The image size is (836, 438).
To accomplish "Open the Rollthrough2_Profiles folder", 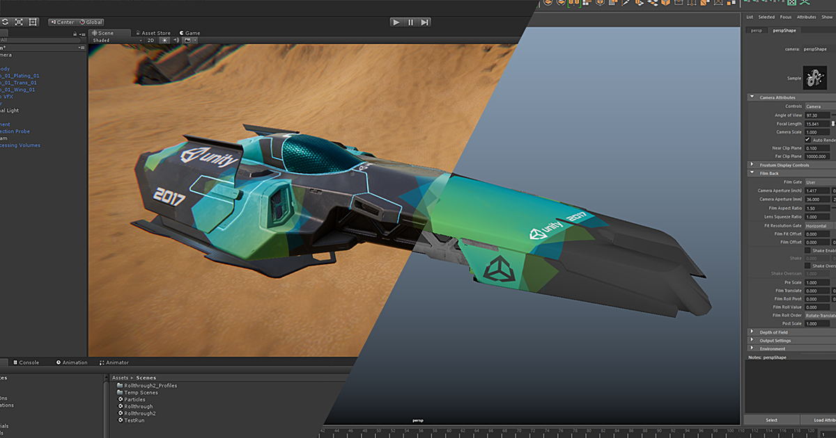I will click(150, 385).
